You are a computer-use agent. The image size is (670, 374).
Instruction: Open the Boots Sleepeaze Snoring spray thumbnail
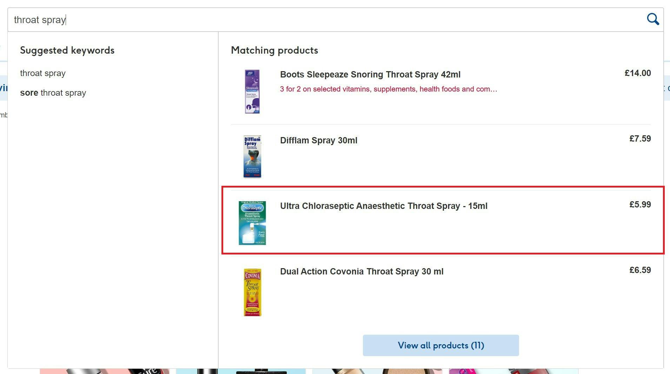coord(252,91)
